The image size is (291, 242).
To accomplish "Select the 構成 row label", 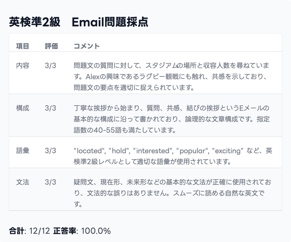I will click(x=22, y=108).
